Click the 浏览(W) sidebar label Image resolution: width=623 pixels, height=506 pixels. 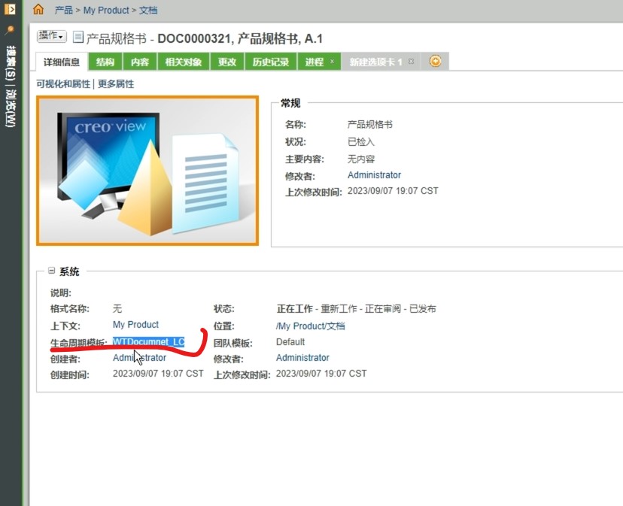pos(11,109)
